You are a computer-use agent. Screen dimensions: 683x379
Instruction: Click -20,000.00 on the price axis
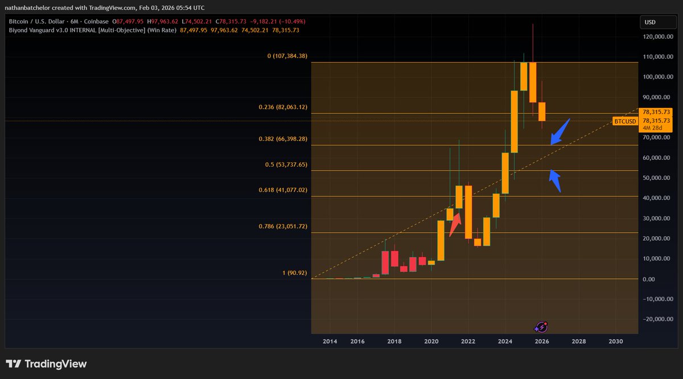click(657, 319)
